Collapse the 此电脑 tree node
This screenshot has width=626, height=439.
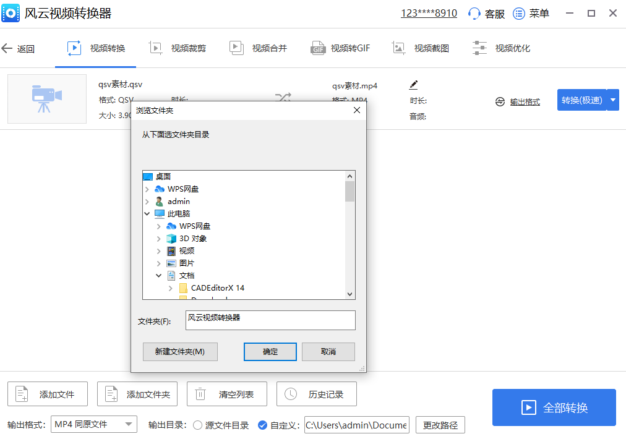pyautogui.click(x=147, y=214)
